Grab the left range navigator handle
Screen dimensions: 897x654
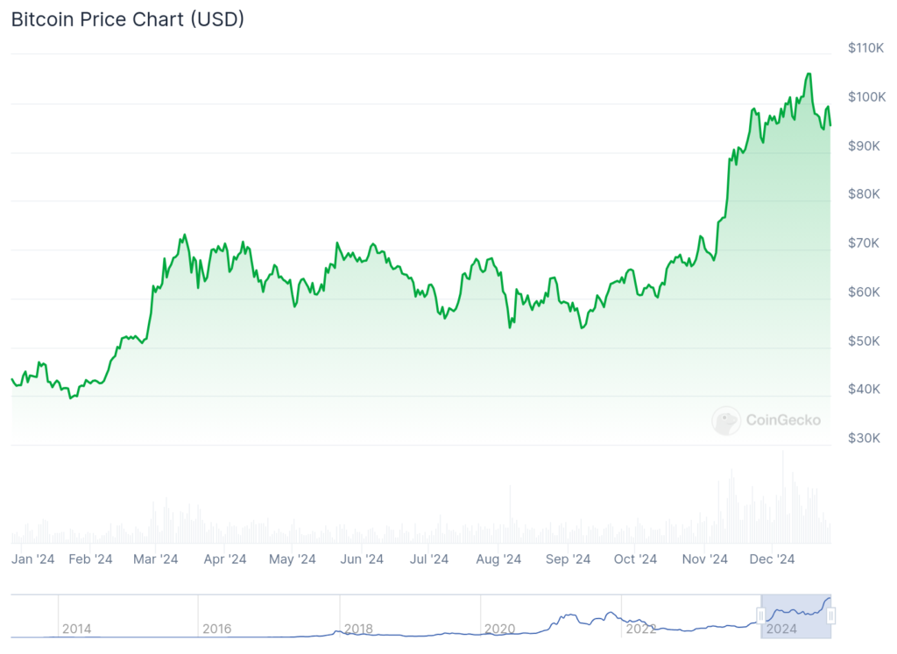[761, 615]
